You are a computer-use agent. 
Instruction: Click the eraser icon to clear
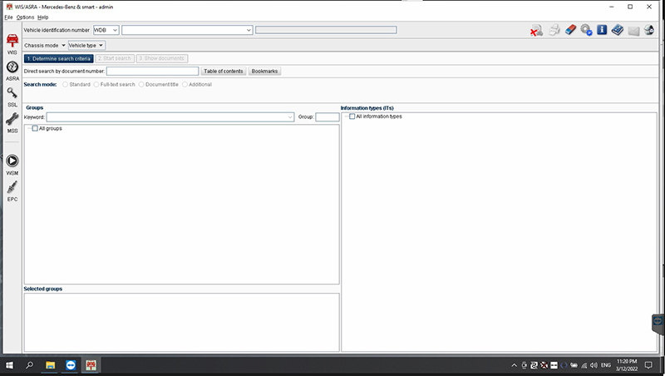tap(570, 30)
